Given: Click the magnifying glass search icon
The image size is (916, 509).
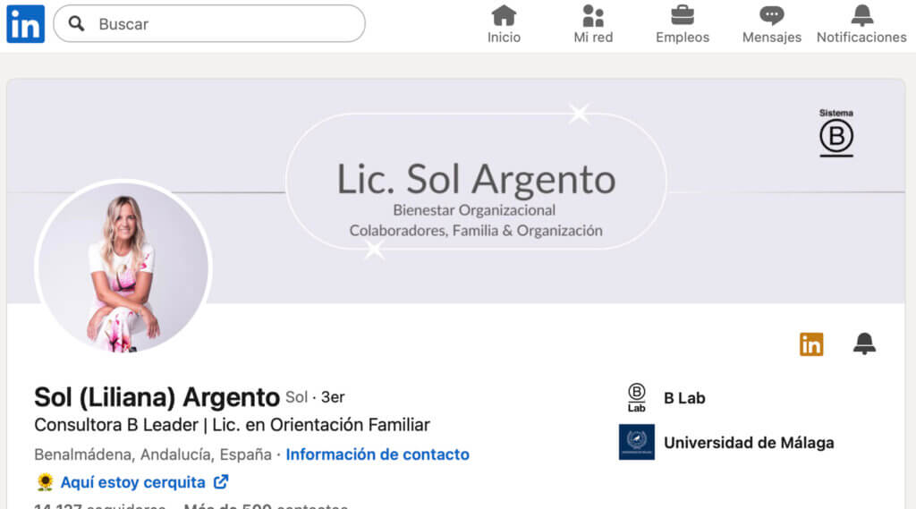Looking at the screenshot, I should point(77,24).
